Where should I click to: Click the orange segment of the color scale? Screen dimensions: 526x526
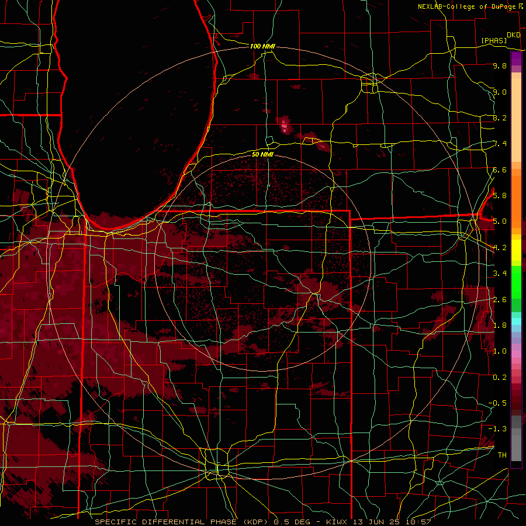pyautogui.click(x=516, y=201)
